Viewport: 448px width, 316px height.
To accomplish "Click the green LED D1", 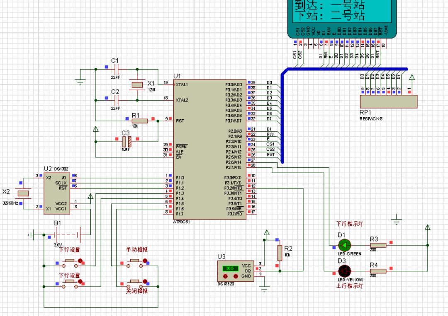I will (345, 245).
